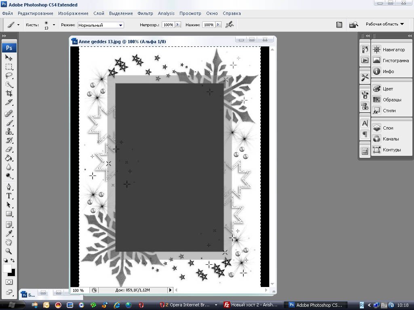Image resolution: width=414 pixels, height=310 pixels.
Task: Open the Инфо panel
Action: 391,71
